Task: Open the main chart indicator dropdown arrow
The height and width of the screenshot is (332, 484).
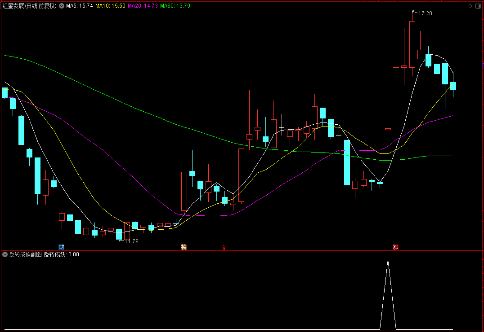Action: tap(62, 6)
